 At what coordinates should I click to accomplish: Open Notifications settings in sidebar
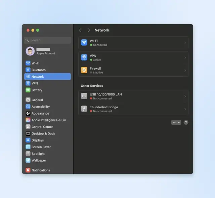click(x=41, y=170)
